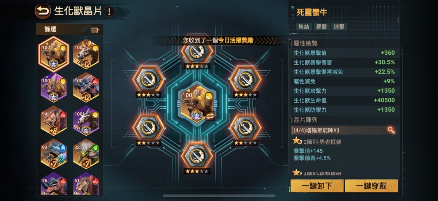The width and height of the screenshot is (438, 201).
Task: Open the exclamation info icon beside 生化獸晶片
Action: click(x=109, y=11)
